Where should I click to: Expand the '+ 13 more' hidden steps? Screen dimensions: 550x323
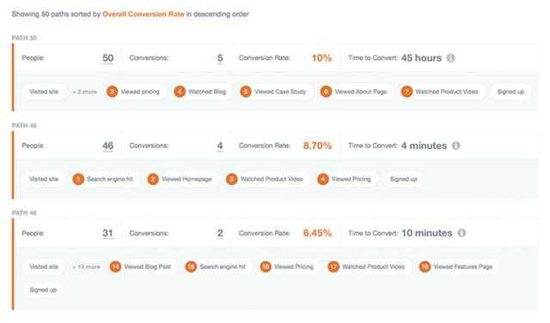click(86, 266)
